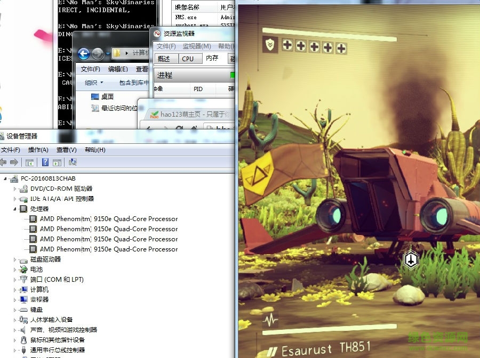Screen dimensions: 480x358
Task: Switch to CPU tab in Resource Monitor
Action: pos(190,59)
